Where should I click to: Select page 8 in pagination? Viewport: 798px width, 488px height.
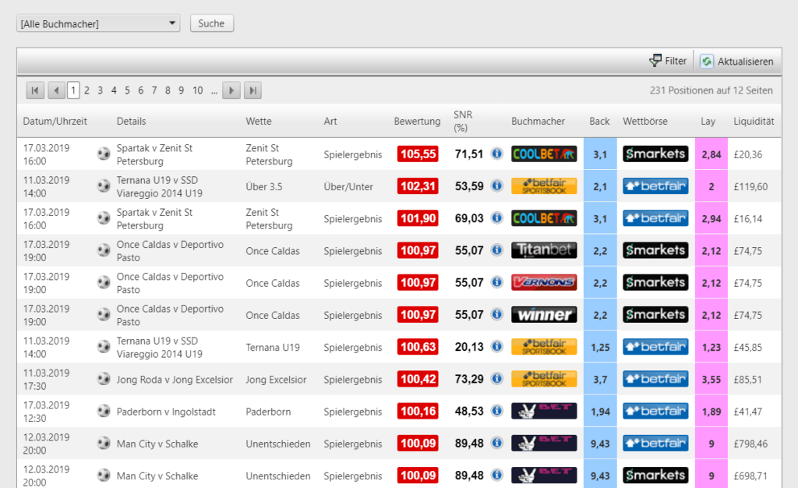coord(168,90)
